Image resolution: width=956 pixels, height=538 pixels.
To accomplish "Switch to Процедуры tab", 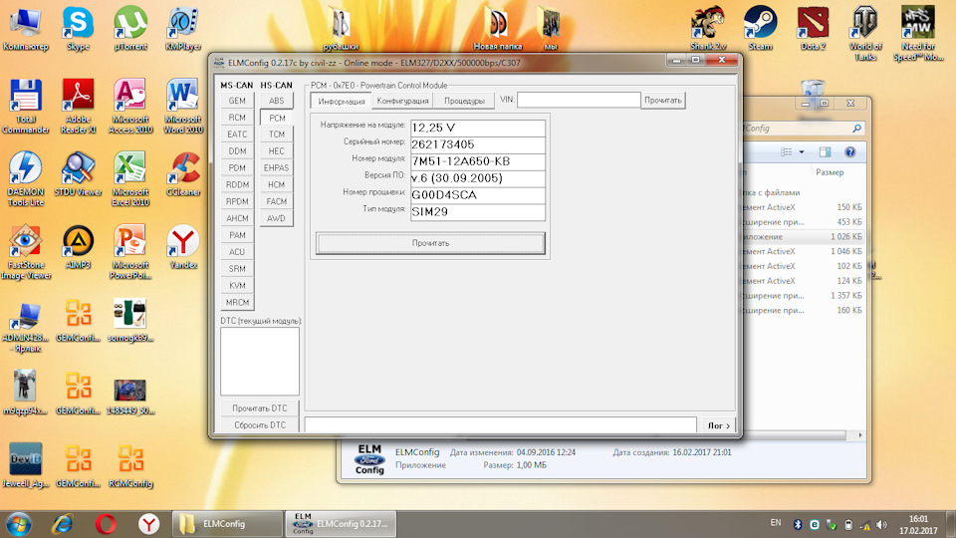I will pyautogui.click(x=464, y=101).
